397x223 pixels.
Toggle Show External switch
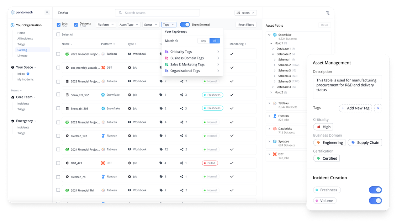pos(185,25)
